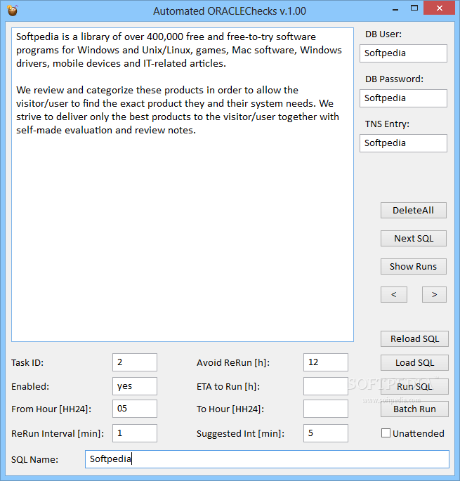Click the SQL Name text box

tap(267, 459)
